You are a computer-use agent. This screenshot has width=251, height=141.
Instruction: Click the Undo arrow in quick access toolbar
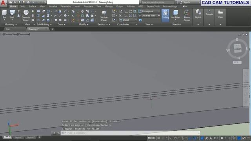pos(33,2)
